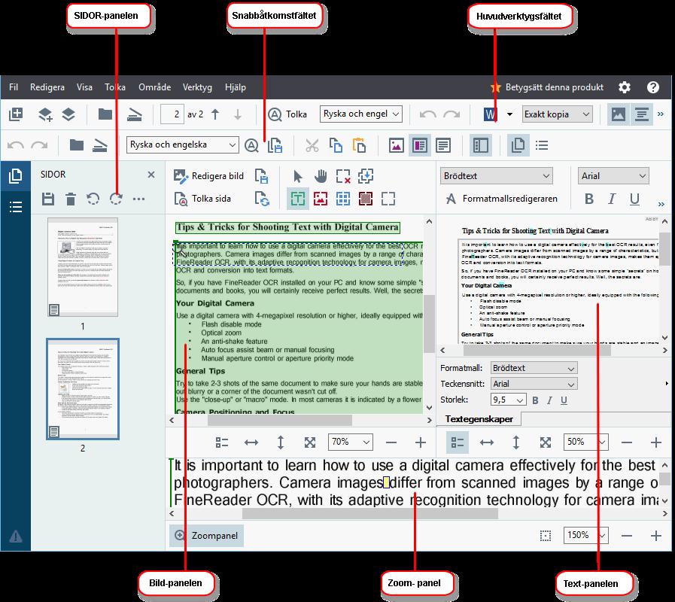Click the save icon in SIDOR panel
675x602 pixels.
click(48, 199)
